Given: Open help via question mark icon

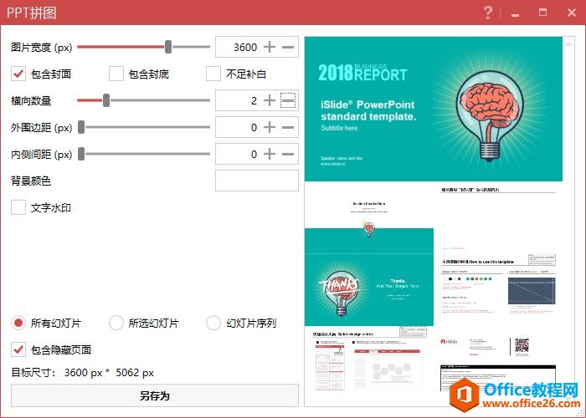Looking at the screenshot, I should 488,13.
